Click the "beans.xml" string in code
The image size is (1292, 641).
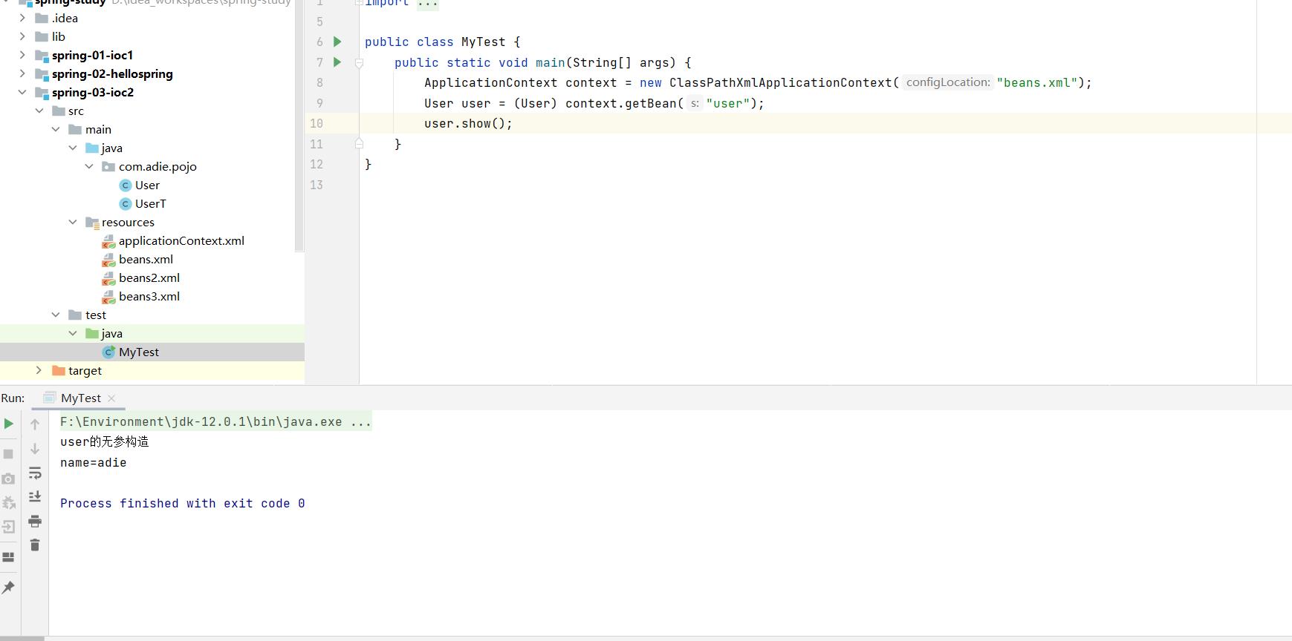pos(1036,82)
